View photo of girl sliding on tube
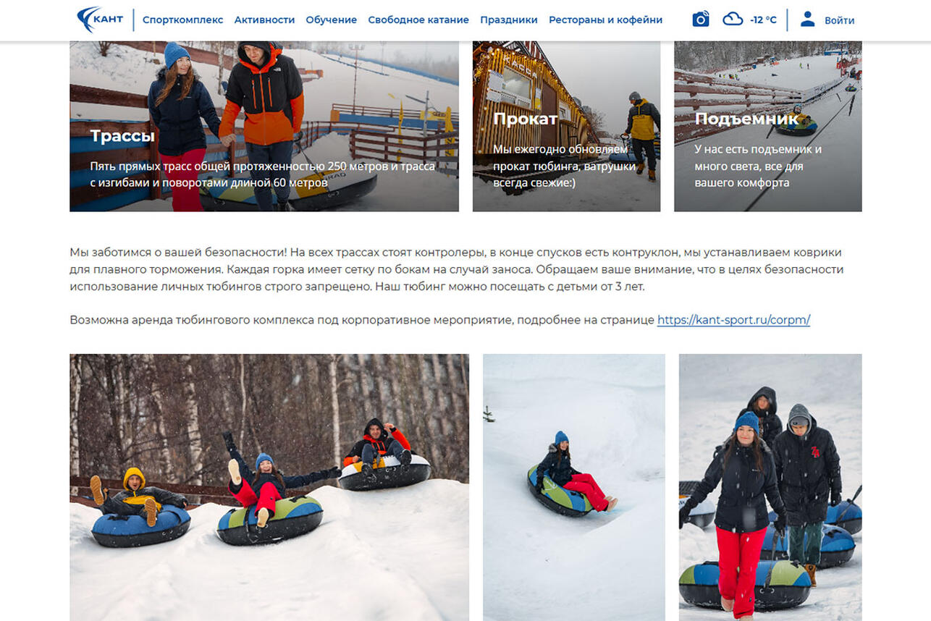 click(x=574, y=487)
